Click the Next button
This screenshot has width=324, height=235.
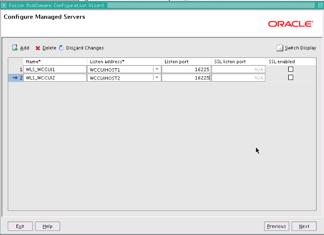pyautogui.click(x=304, y=227)
